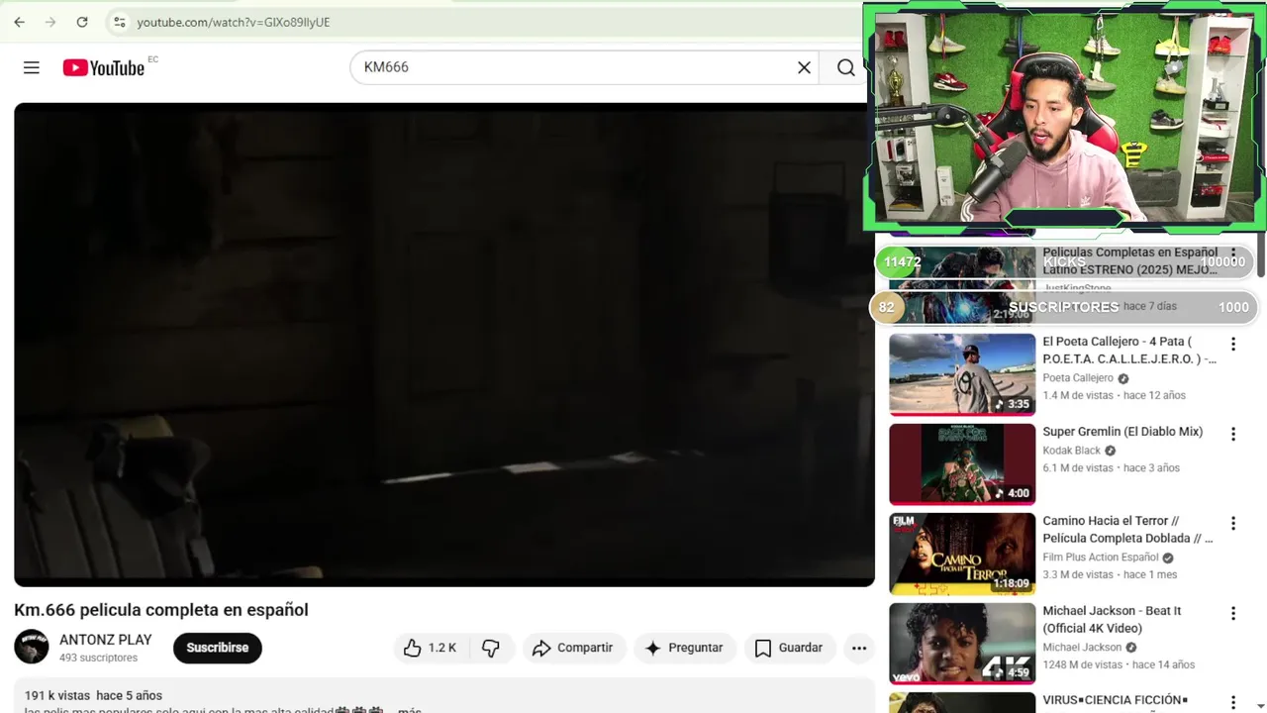The width and height of the screenshot is (1267, 713).
Task: Reload the page with refresh icon
Action: (82, 22)
